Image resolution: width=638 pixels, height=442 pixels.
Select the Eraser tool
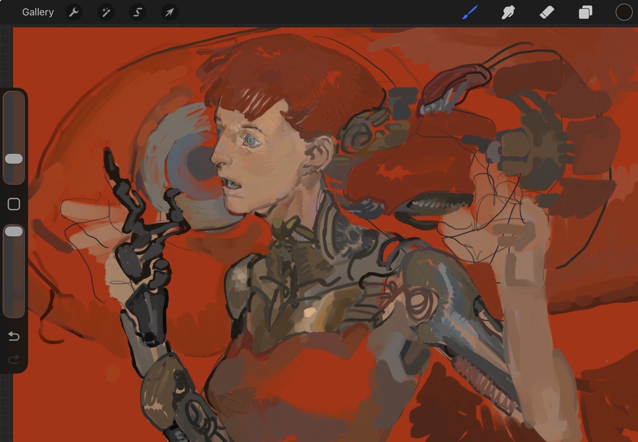coord(547,12)
